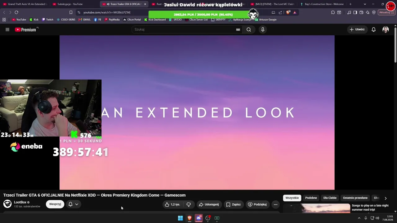This screenshot has width=397, height=223.
Task: Open Discord from the taskbar
Action: tap(199, 218)
